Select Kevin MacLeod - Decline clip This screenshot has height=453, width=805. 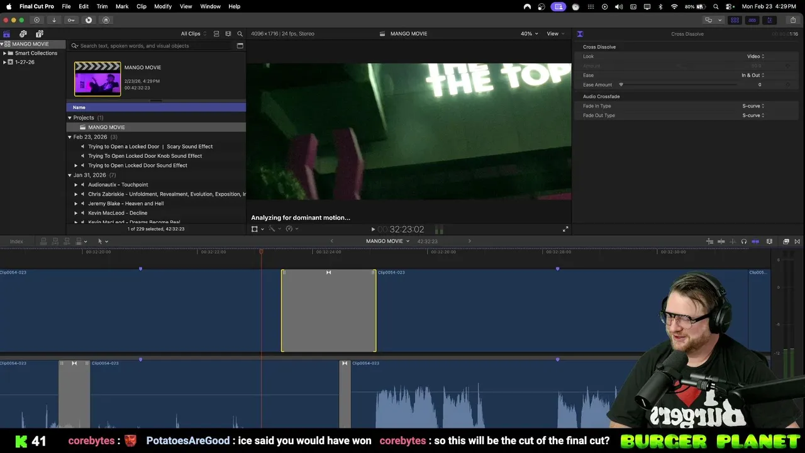118,213
